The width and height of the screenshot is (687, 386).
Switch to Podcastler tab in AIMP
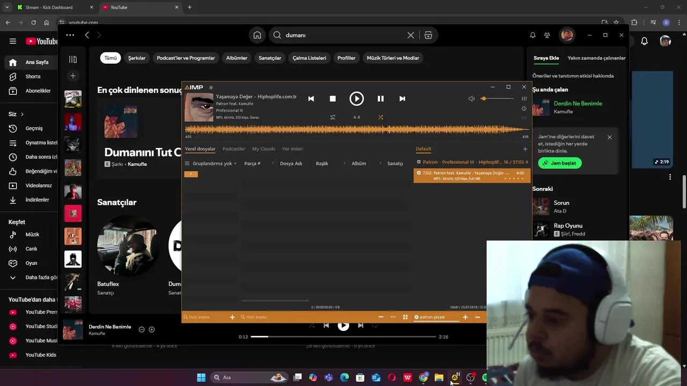click(x=233, y=149)
